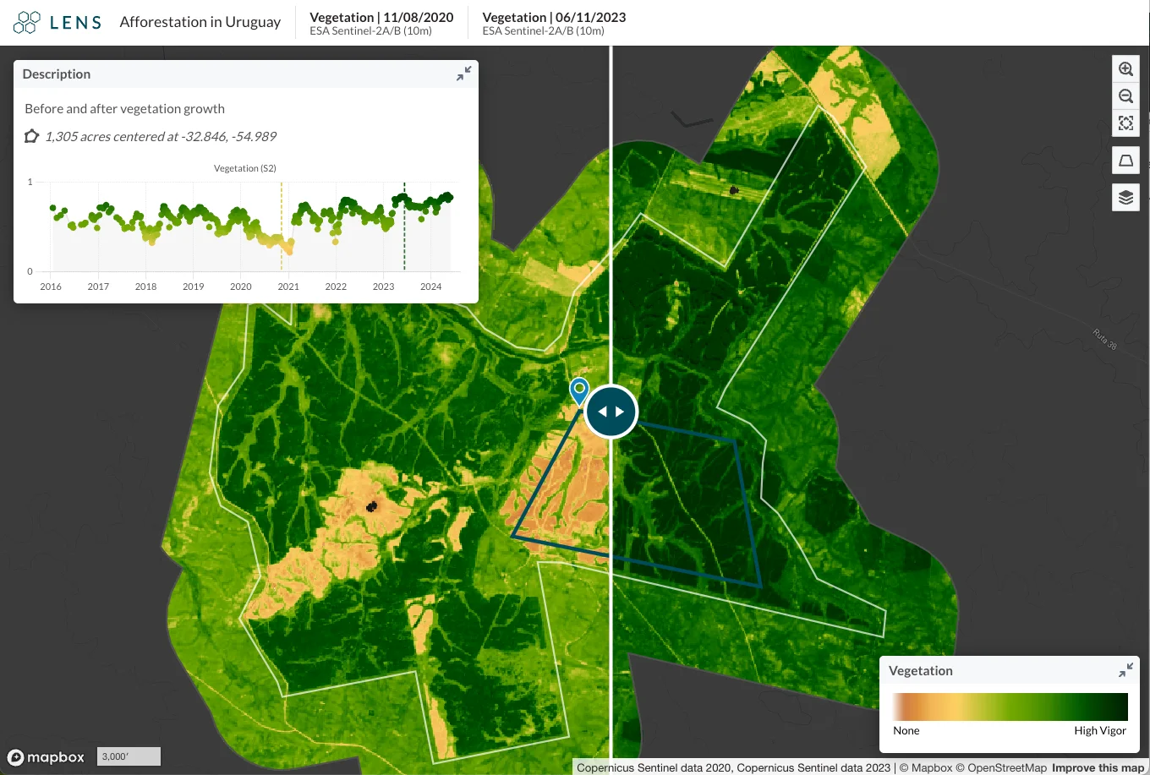Toggle the map tilt perspective view
The height and width of the screenshot is (775, 1150).
click(x=1125, y=161)
